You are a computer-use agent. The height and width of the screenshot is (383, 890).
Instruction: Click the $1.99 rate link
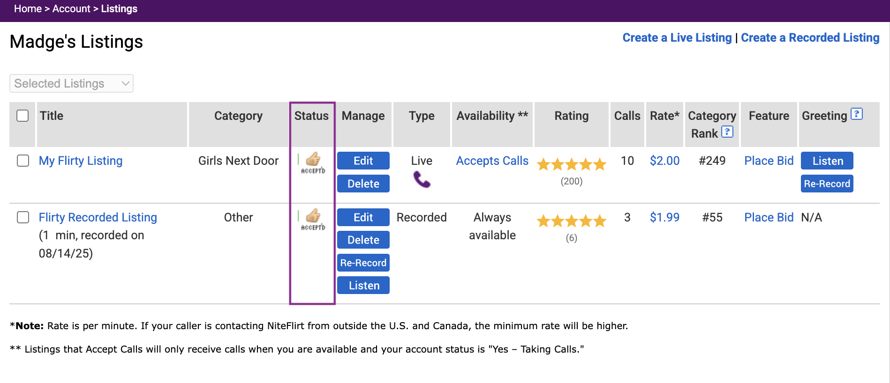(x=664, y=217)
